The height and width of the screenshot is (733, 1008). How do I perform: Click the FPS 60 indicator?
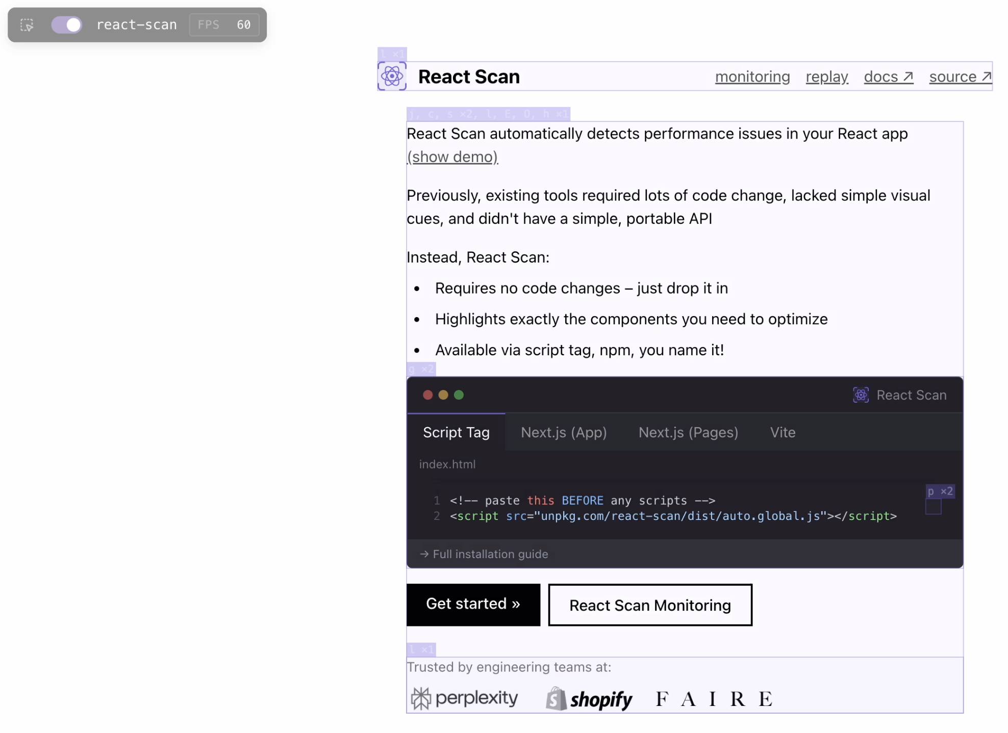click(224, 24)
